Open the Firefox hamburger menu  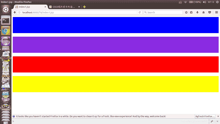(x=216, y=12)
